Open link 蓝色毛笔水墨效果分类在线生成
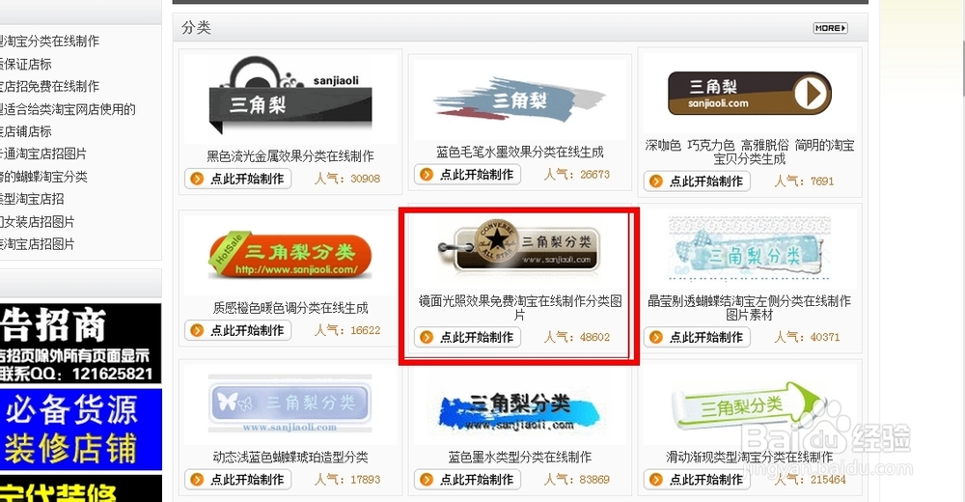Screen dimensions: 965x502 520,153
